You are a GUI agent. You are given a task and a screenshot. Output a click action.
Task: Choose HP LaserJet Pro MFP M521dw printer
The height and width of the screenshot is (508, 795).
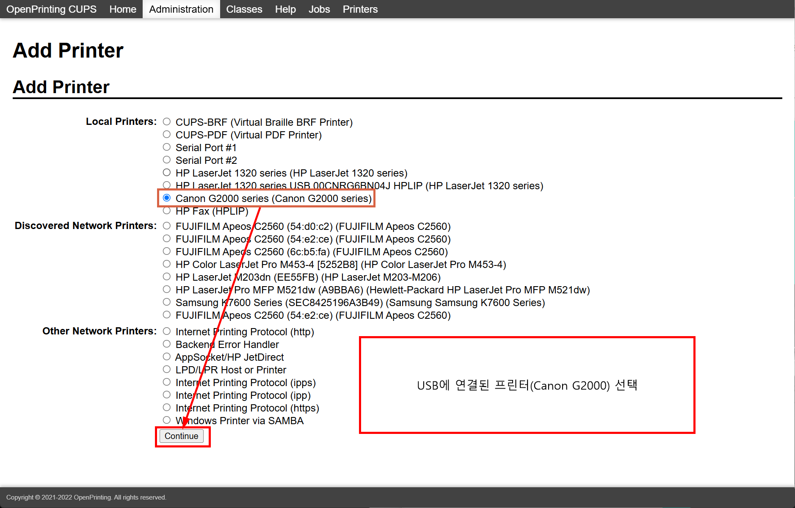(x=167, y=290)
